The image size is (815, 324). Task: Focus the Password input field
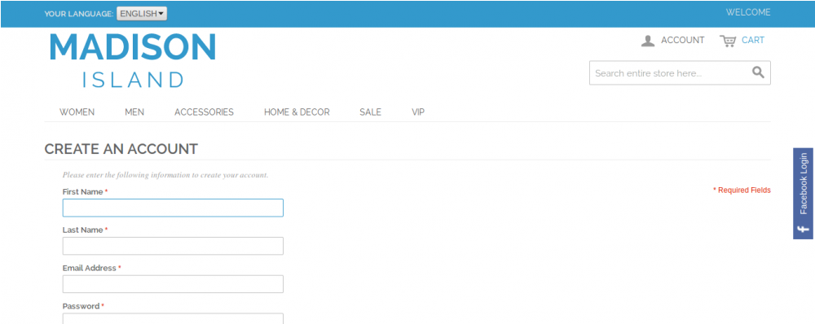pyautogui.click(x=173, y=318)
